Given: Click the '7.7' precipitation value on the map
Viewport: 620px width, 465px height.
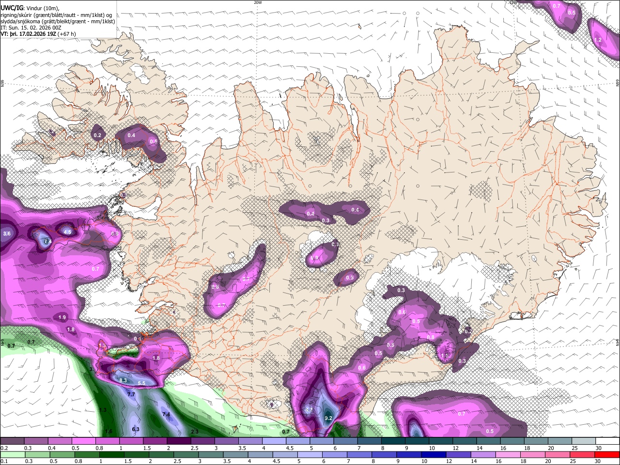Looking at the screenshot, I should pyautogui.click(x=131, y=394).
